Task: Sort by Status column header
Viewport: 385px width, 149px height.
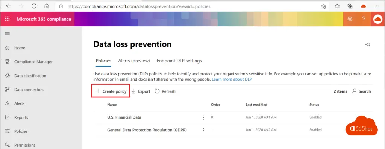Action: 314,105
